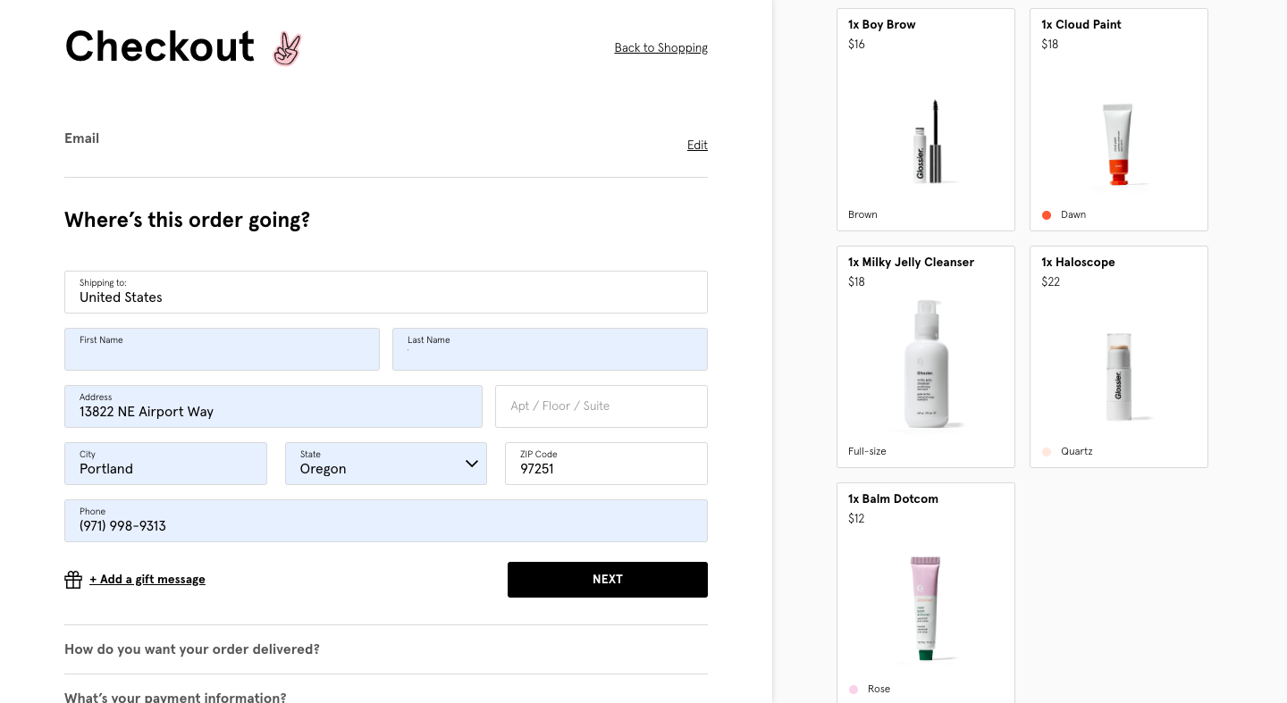
Task: Click the Back to Shopping link
Action: (x=660, y=48)
